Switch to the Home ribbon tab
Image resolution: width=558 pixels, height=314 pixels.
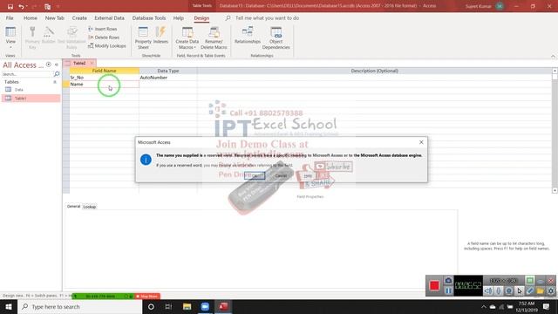(x=31, y=17)
